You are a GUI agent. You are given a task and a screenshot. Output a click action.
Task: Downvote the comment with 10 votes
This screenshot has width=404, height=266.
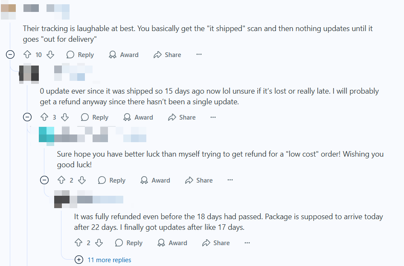(x=50, y=54)
